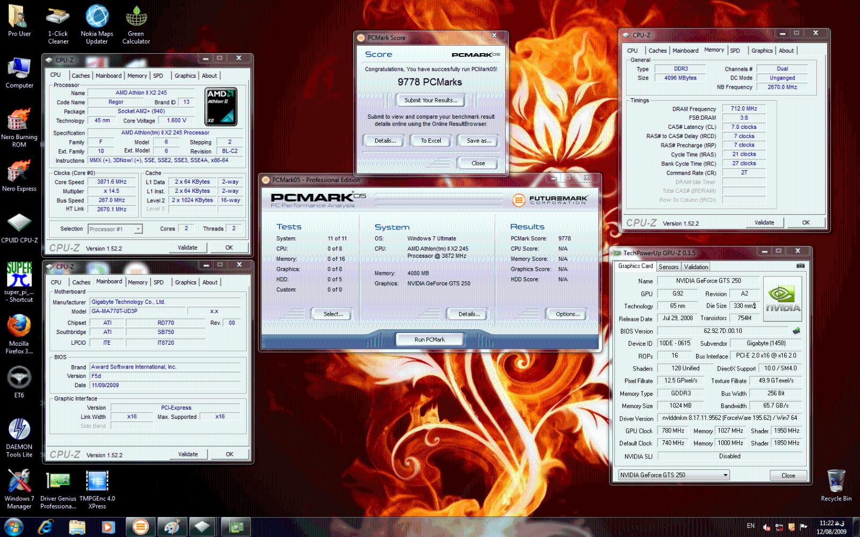860x537 pixels.
Task: Open the Pro User desktop folder
Action: (x=19, y=20)
